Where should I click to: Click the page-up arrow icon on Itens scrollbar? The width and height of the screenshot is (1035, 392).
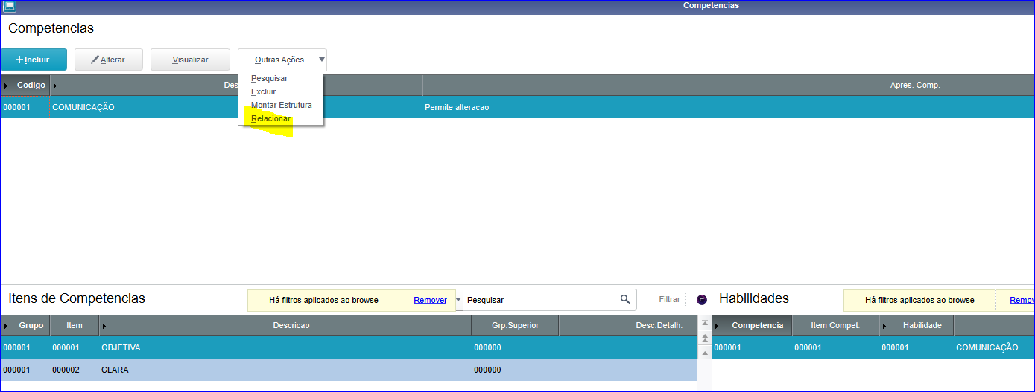(705, 338)
